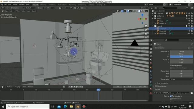Switch to the UV Editing workspace tab
The image size is (194, 109).
(x=52, y=5)
